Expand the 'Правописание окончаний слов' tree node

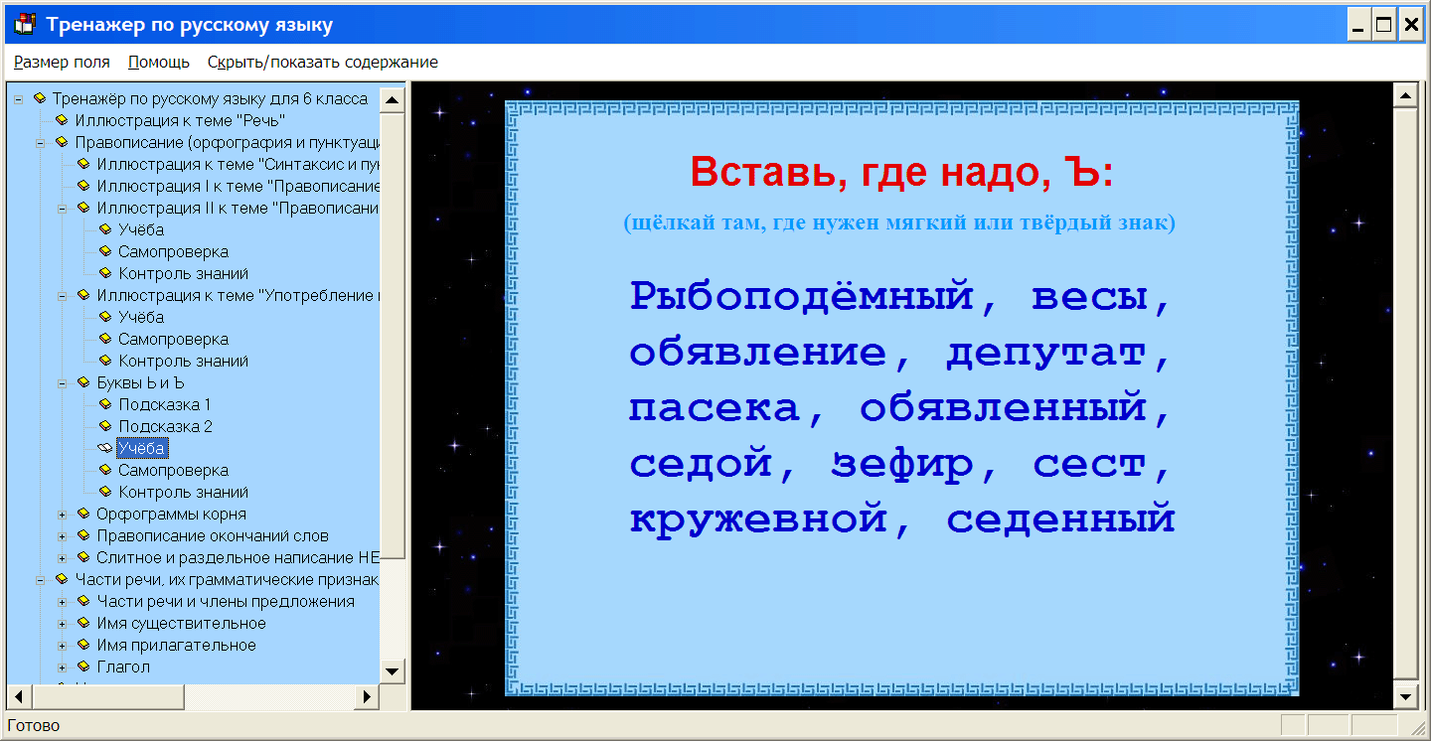[x=63, y=536]
